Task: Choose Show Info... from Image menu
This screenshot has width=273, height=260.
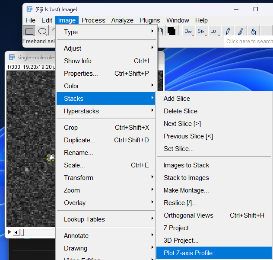Action: click(106, 61)
